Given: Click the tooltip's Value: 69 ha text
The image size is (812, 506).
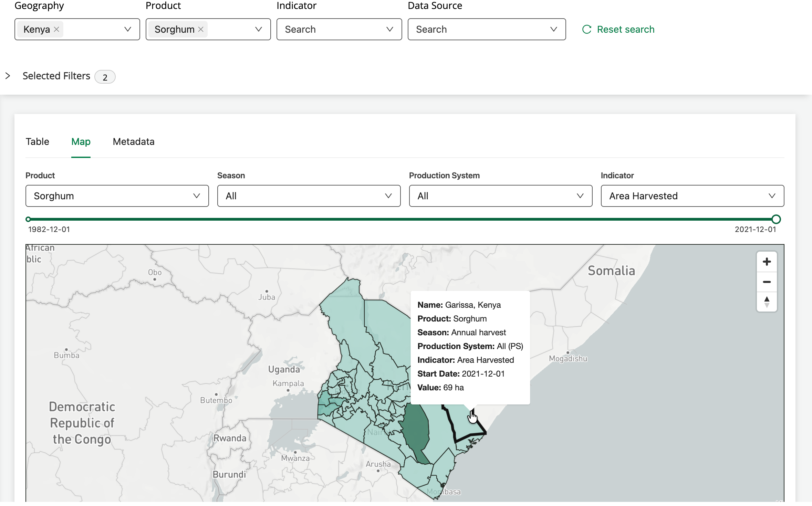Looking at the screenshot, I should click(x=440, y=388).
